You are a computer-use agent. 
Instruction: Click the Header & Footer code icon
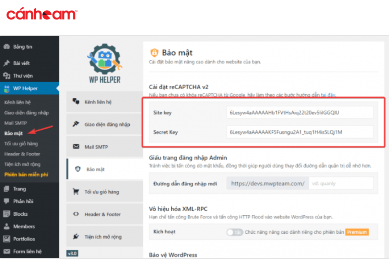(x=76, y=214)
